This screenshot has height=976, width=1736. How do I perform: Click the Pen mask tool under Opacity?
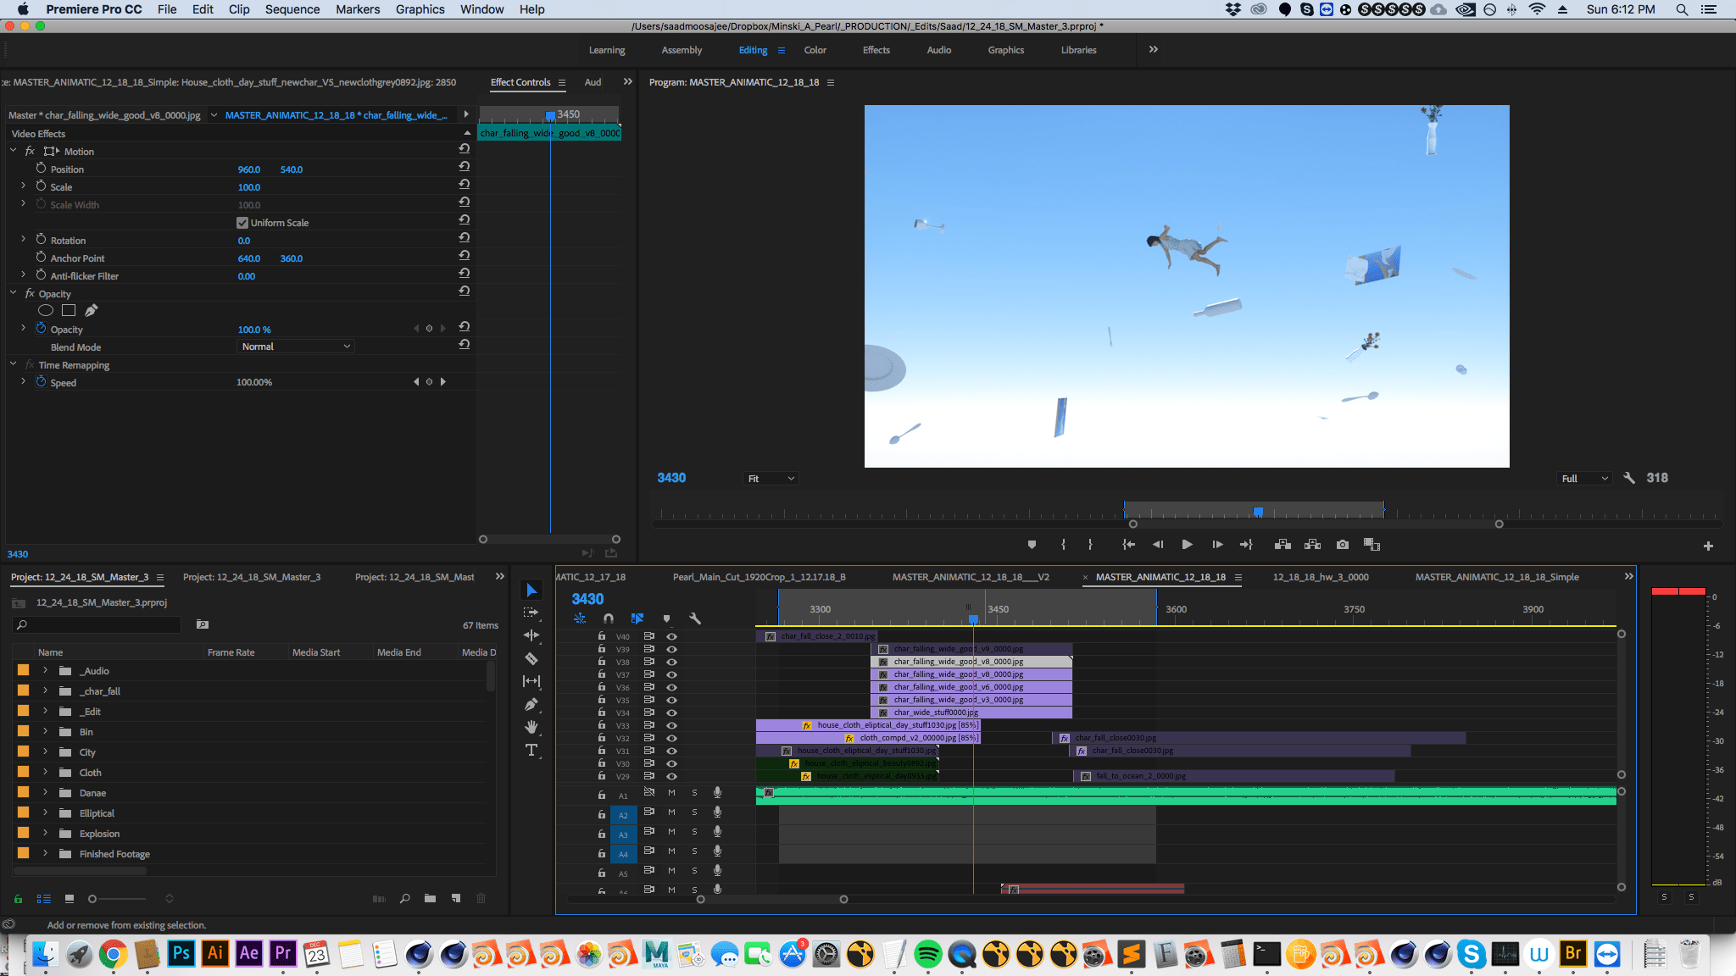92,310
